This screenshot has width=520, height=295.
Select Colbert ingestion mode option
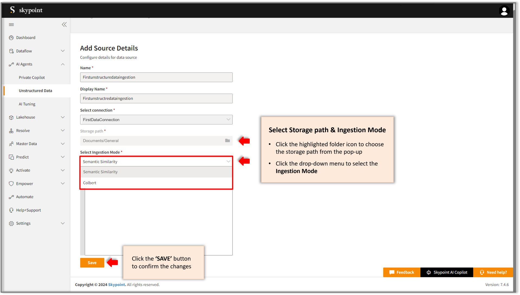pos(89,183)
